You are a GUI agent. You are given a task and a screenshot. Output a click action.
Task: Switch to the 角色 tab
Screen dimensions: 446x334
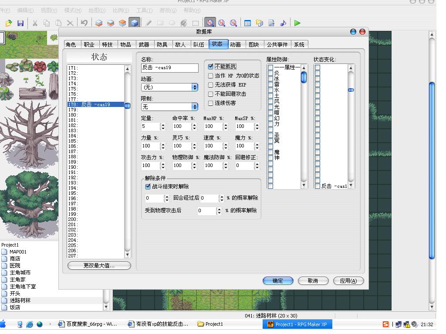click(x=71, y=45)
